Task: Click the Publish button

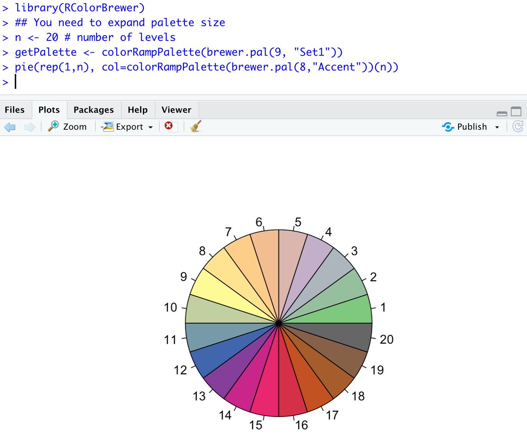Action: (x=465, y=127)
